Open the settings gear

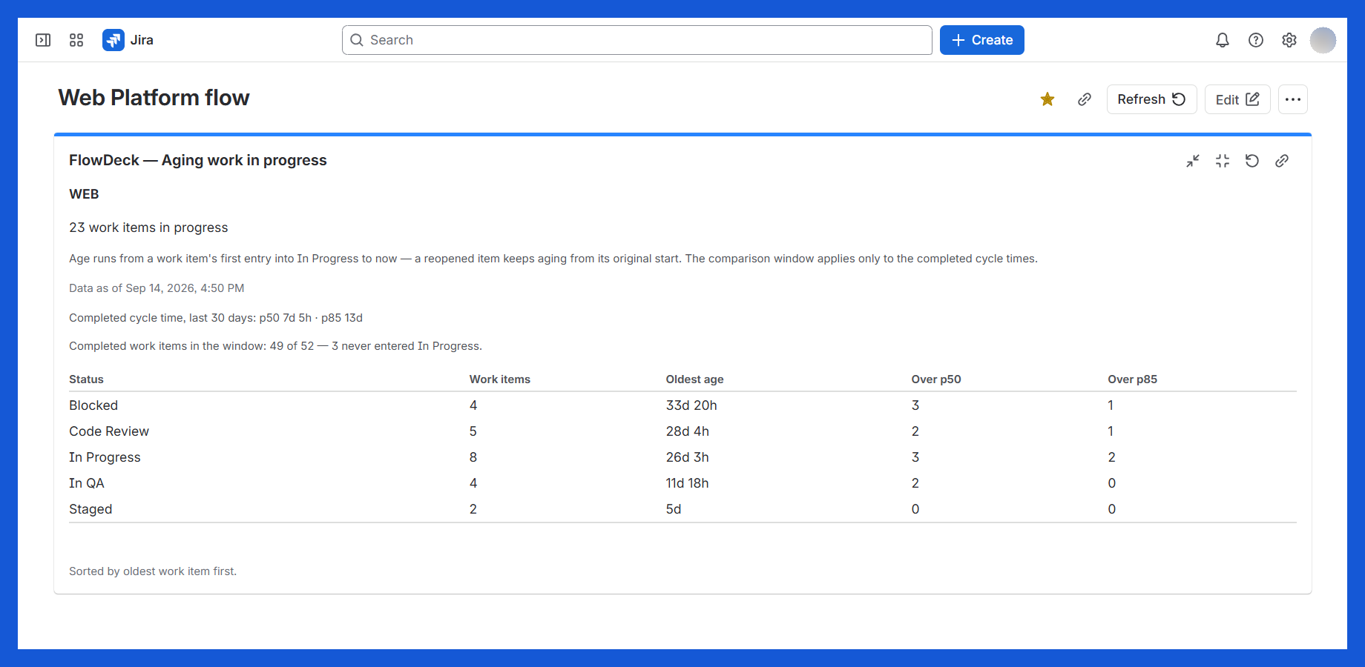(1289, 40)
